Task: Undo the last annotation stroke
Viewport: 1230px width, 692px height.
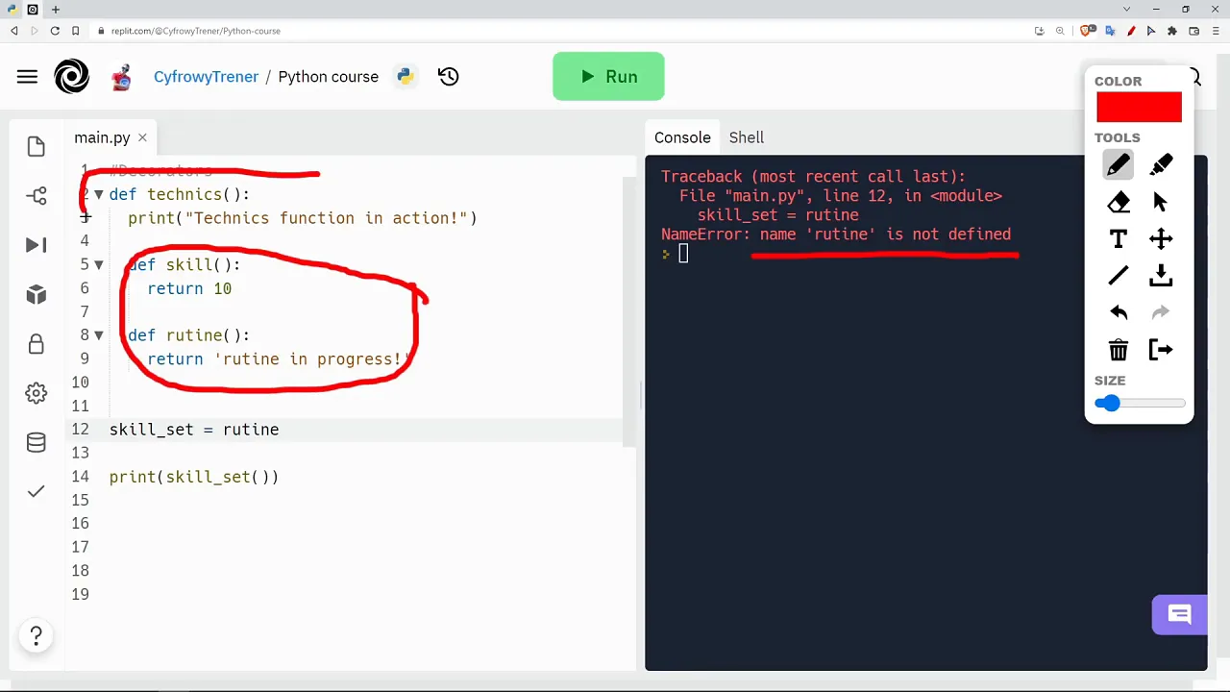Action: 1118,313
